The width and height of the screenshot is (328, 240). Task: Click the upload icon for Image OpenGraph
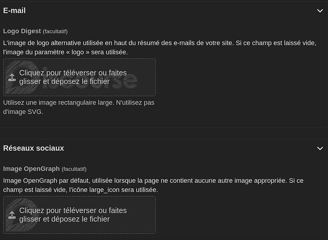[x=12, y=215]
